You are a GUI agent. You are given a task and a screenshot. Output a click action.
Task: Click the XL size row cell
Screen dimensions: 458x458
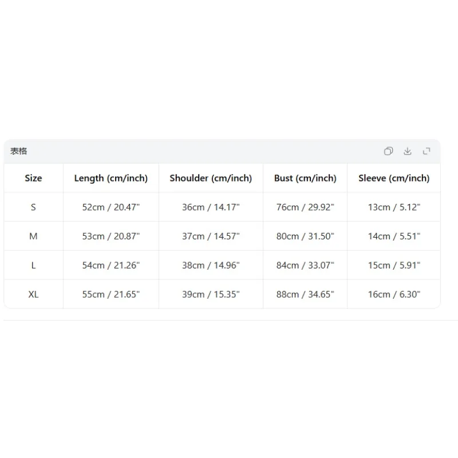click(x=33, y=294)
